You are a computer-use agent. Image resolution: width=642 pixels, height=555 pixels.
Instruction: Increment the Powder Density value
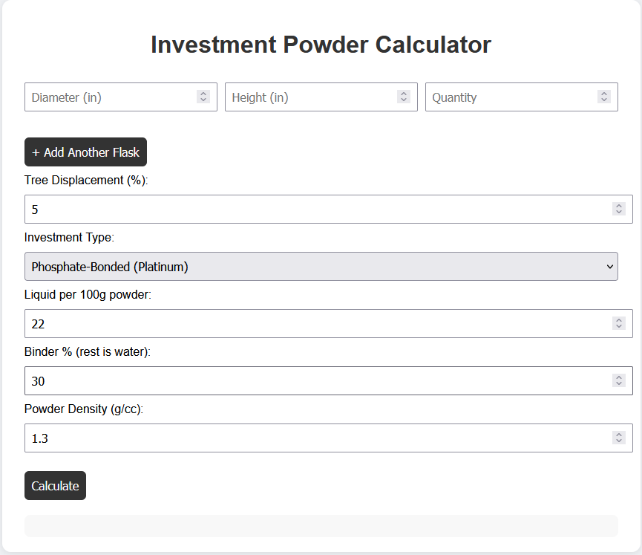pyautogui.click(x=619, y=434)
